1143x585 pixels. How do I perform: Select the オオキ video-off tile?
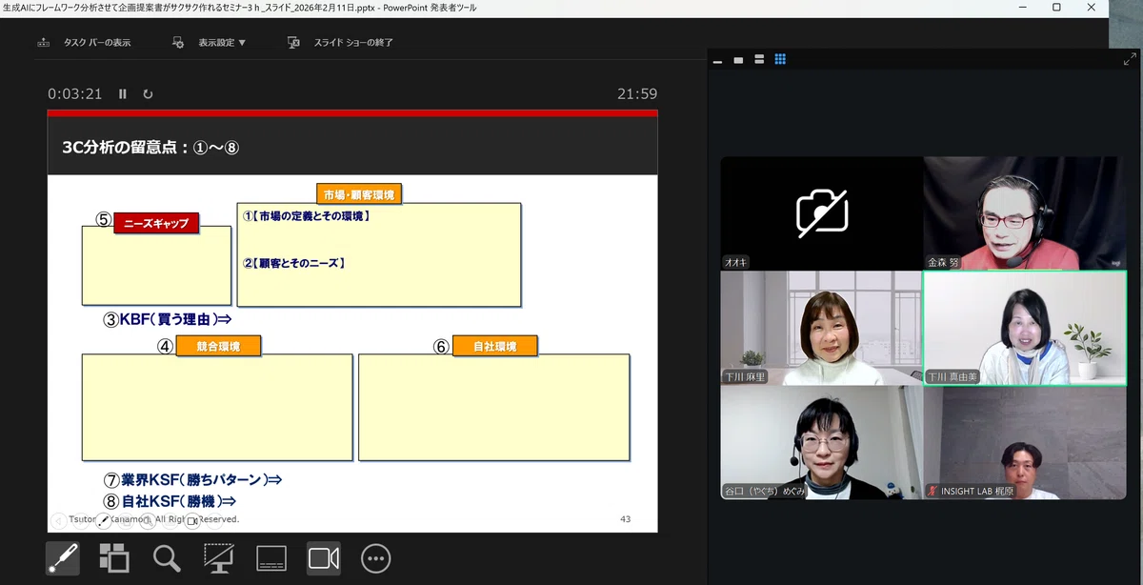point(822,213)
